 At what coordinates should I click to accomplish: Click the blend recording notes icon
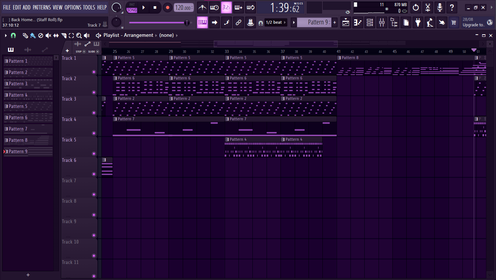click(x=239, y=7)
